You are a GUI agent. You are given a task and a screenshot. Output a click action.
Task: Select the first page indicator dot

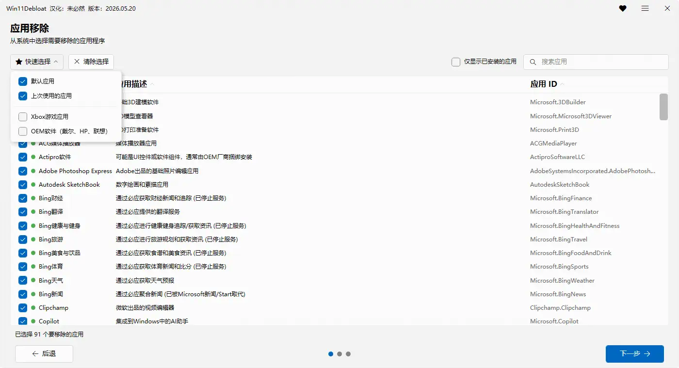[x=331, y=354]
